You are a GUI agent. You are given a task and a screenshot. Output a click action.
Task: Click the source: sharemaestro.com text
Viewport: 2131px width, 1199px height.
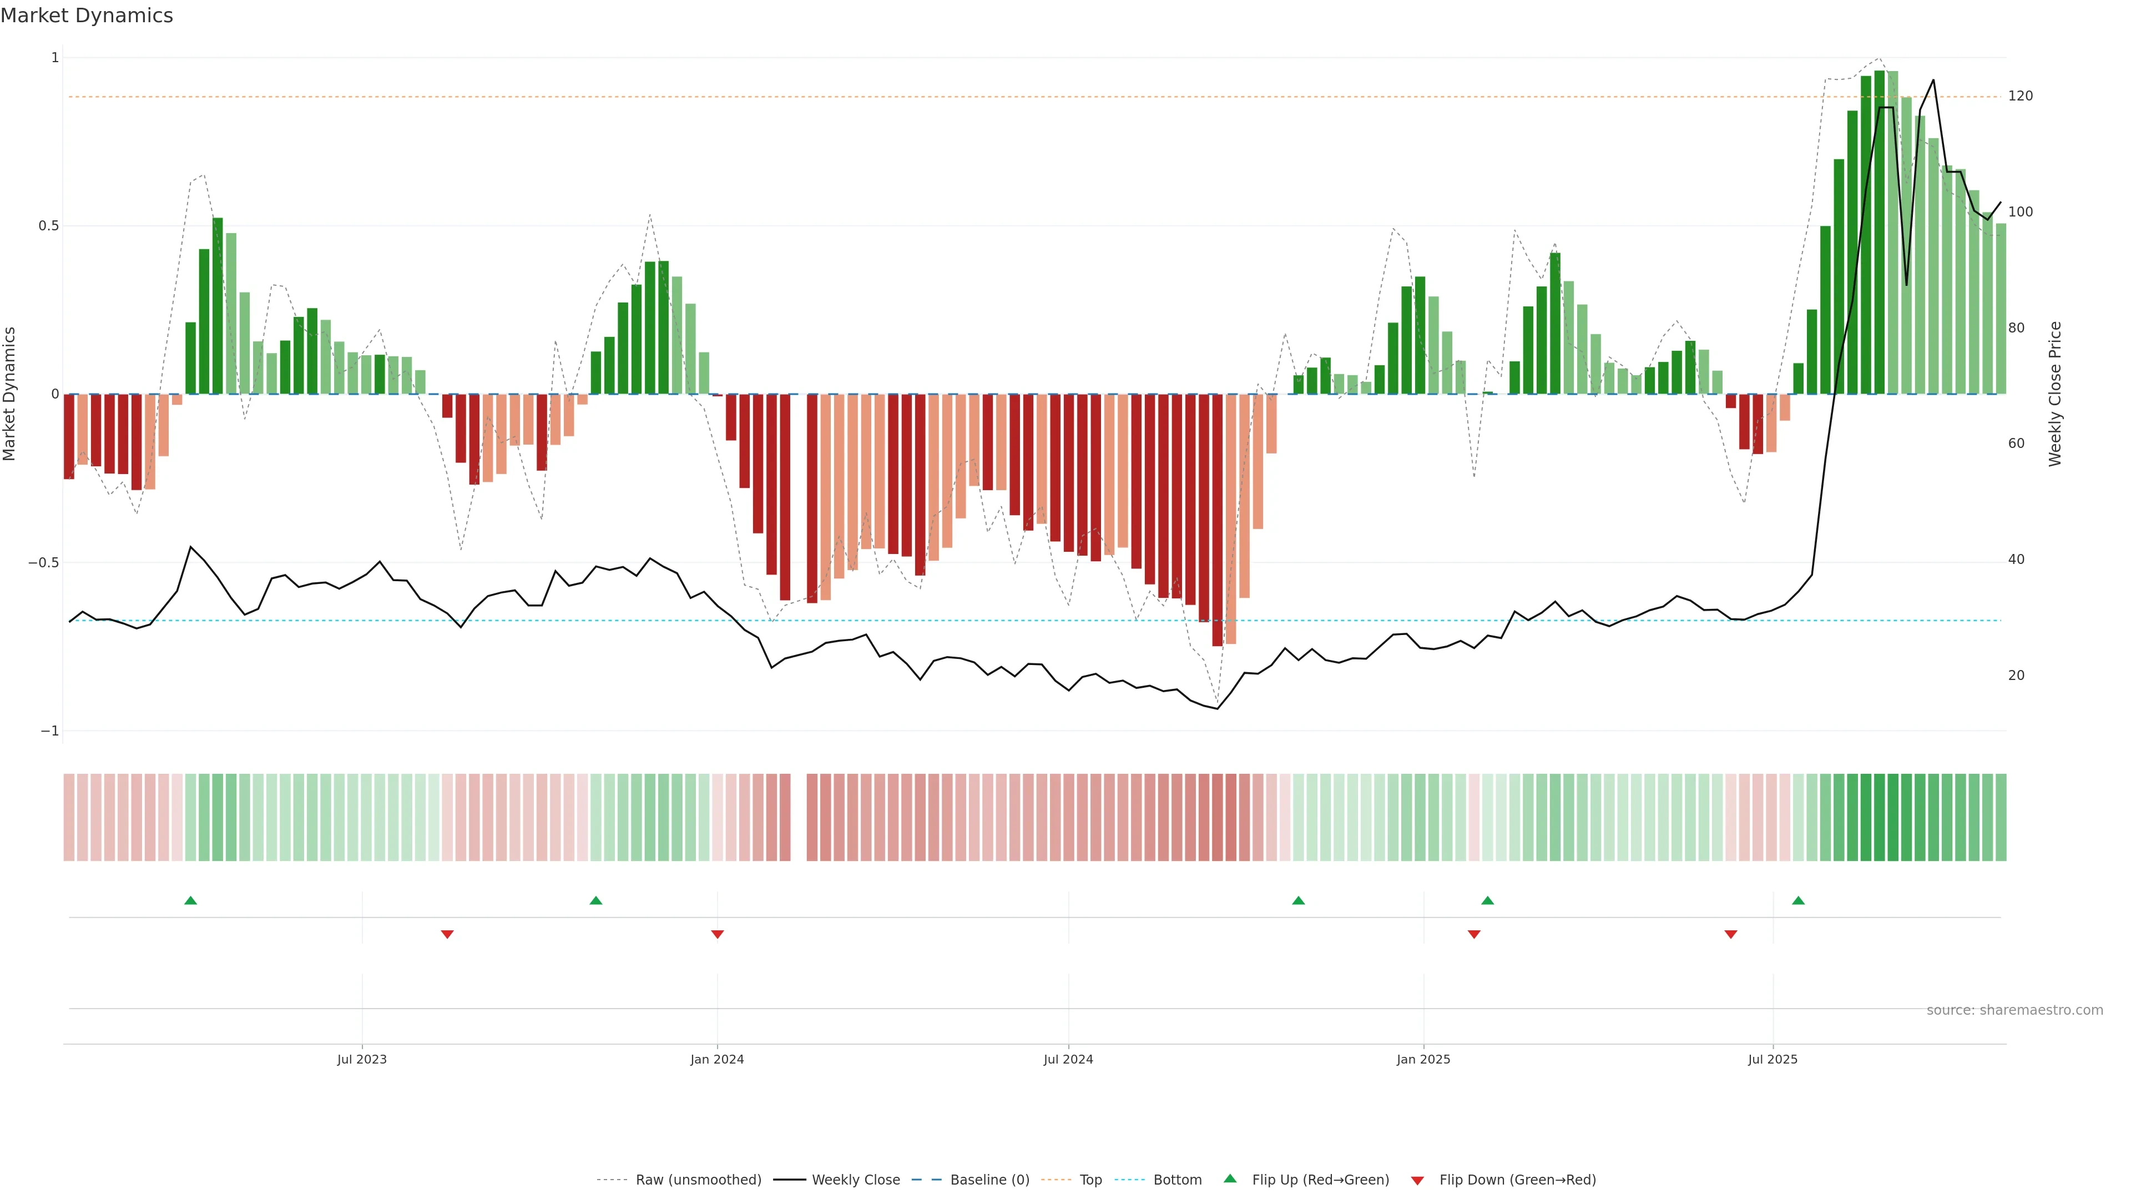click(x=2014, y=1010)
